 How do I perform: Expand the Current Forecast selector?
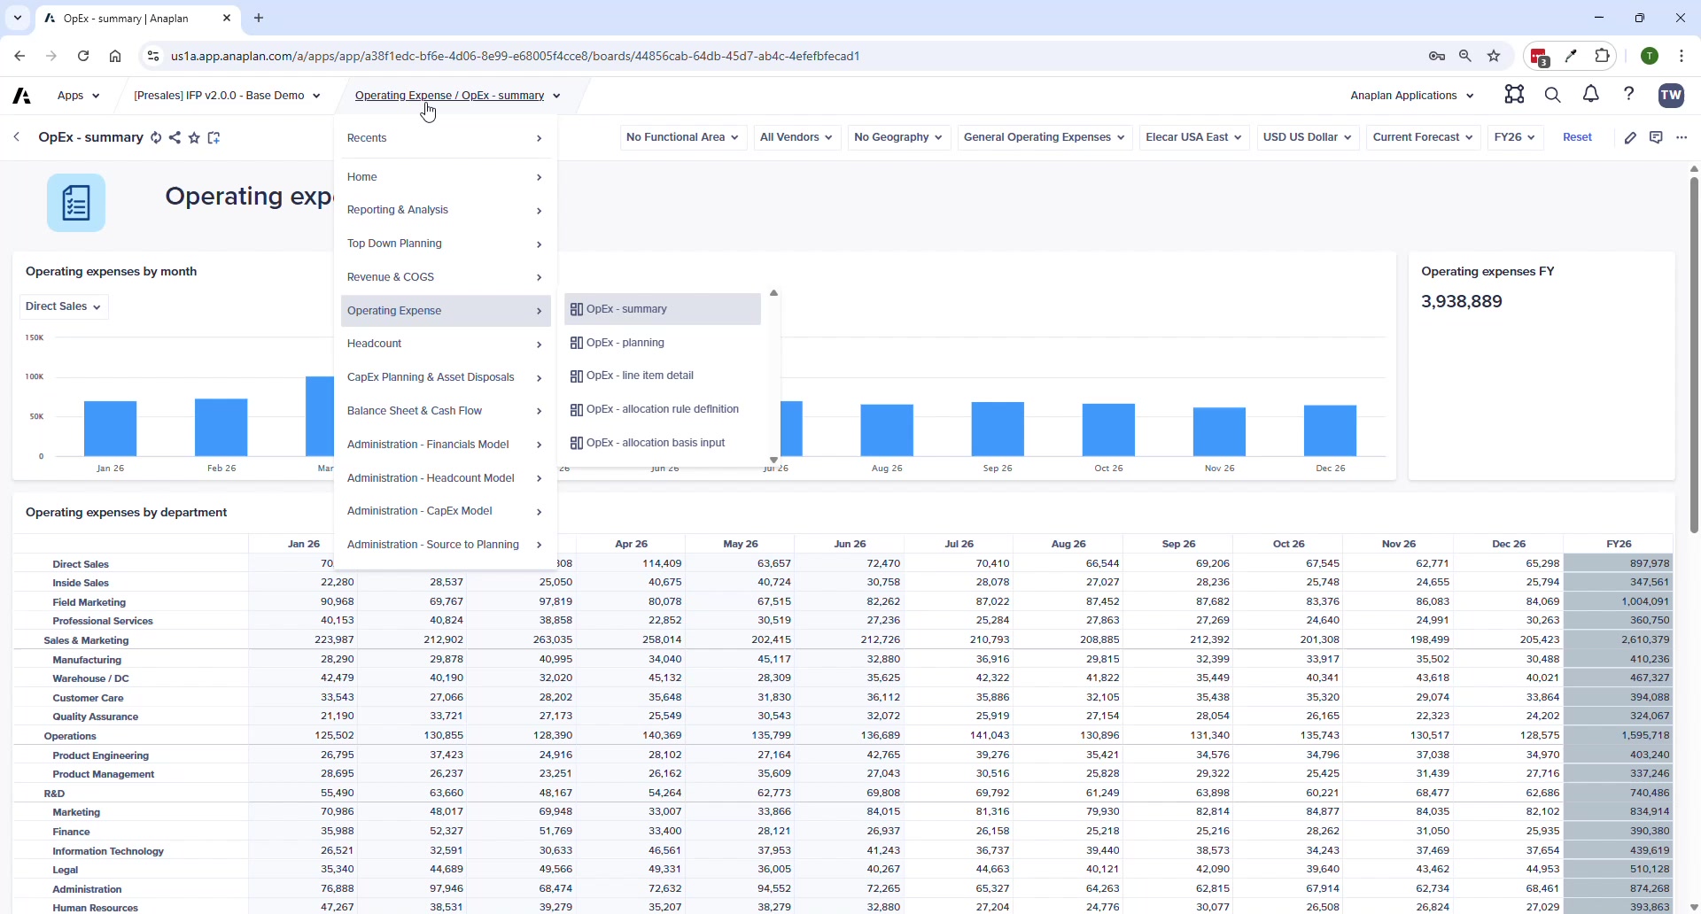[x=1423, y=137]
